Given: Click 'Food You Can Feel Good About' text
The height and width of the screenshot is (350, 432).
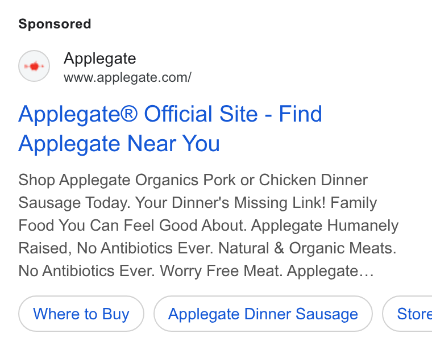Looking at the screenshot, I should [x=131, y=225].
